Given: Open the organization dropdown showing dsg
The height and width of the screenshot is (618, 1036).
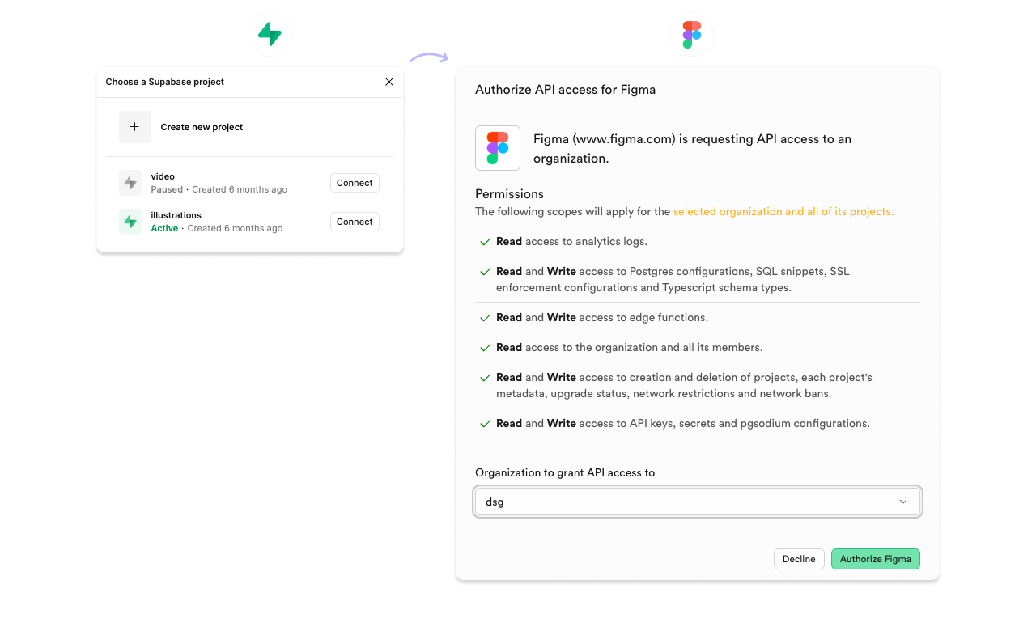Looking at the screenshot, I should 697,502.
